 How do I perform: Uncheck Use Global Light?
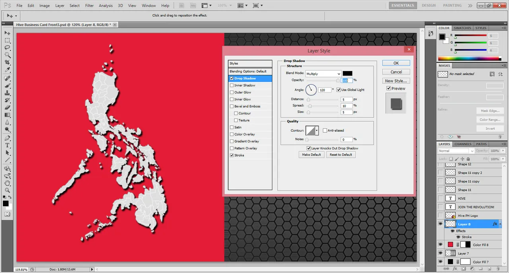tap(339, 90)
